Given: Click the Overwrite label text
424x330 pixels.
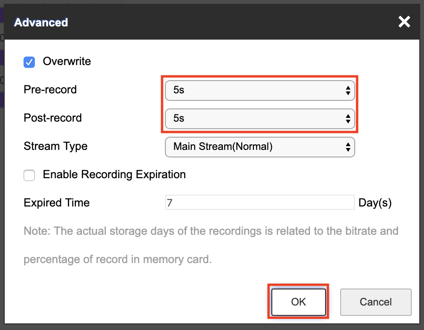Looking at the screenshot, I should click(67, 61).
